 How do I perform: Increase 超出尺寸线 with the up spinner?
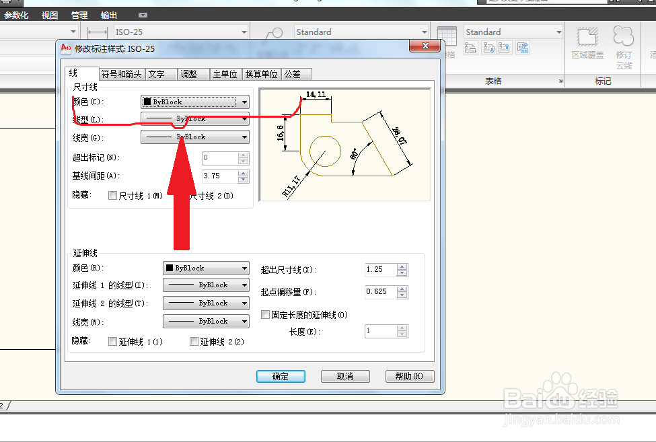(x=402, y=267)
